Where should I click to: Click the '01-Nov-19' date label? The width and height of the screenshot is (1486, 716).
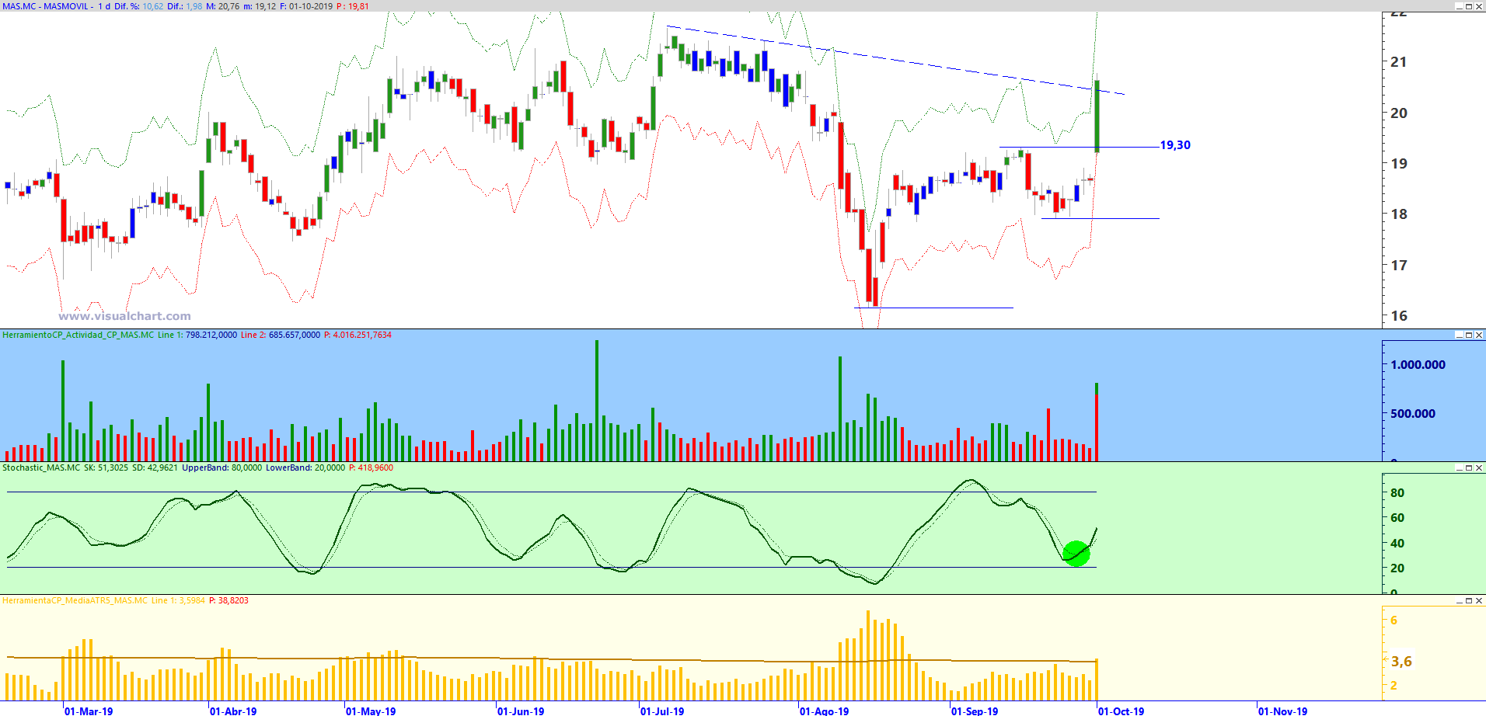(1282, 711)
